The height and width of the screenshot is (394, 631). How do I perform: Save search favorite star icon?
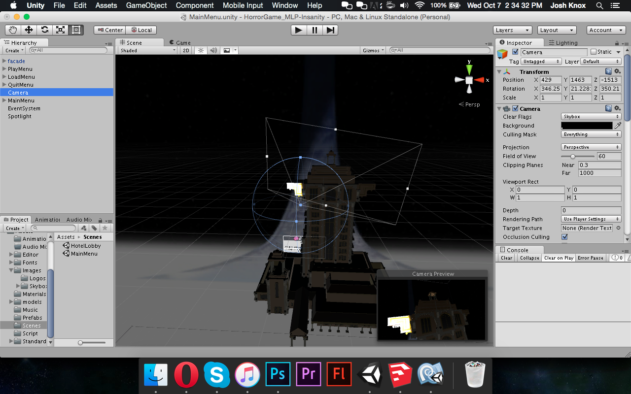tap(105, 228)
